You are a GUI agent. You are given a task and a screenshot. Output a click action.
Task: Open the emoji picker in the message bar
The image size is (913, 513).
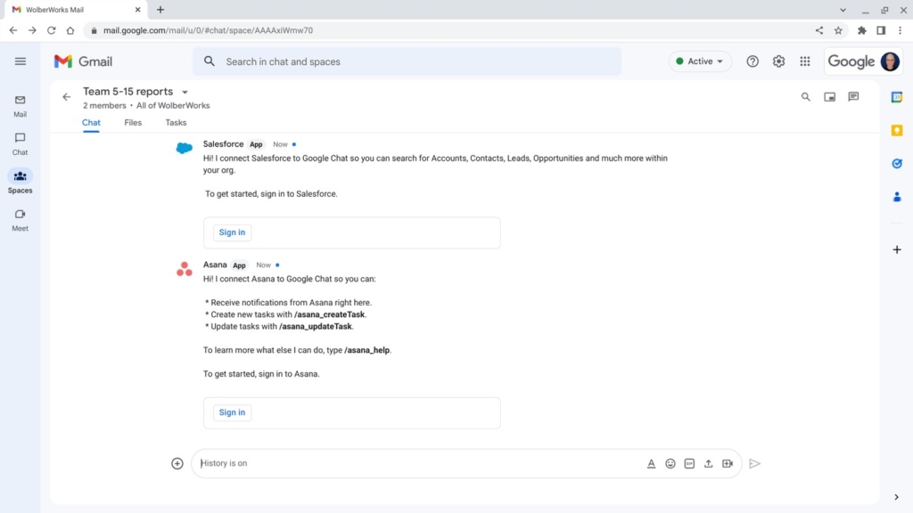tap(670, 463)
